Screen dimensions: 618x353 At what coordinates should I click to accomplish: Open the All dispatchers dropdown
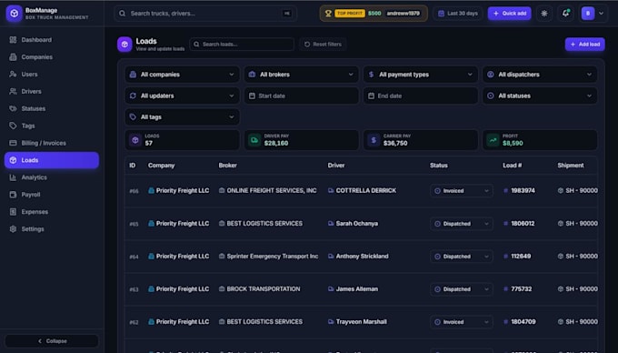540,75
